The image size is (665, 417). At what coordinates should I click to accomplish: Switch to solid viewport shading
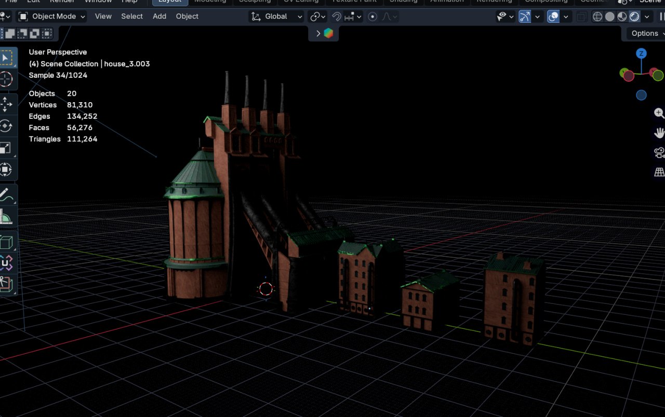click(610, 17)
